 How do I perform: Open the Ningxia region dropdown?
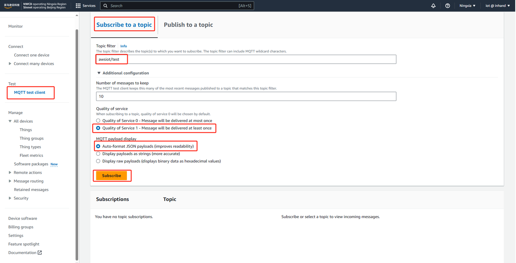pyautogui.click(x=467, y=6)
